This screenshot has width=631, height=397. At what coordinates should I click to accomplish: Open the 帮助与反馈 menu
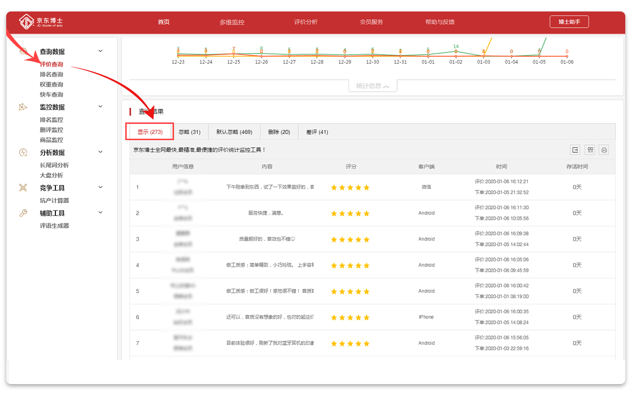click(440, 22)
